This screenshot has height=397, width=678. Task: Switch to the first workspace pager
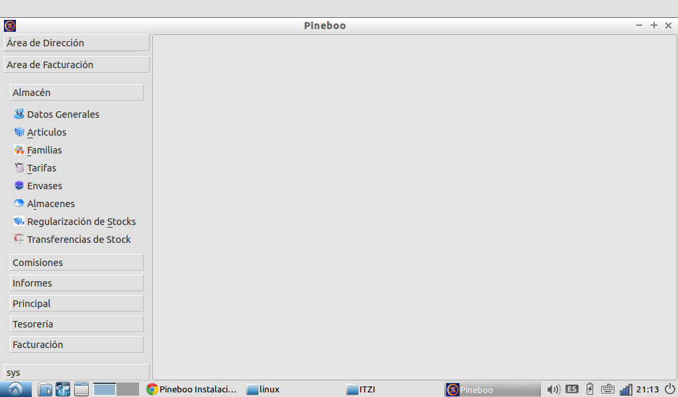pos(104,389)
